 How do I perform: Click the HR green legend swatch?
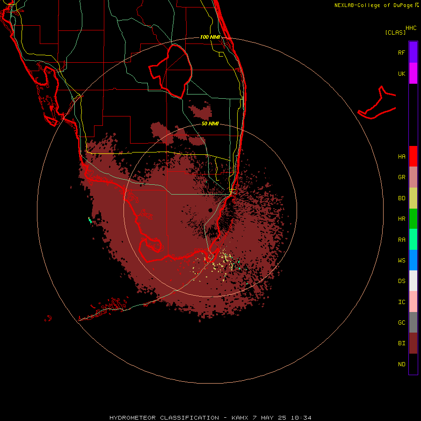(x=413, y=219)
